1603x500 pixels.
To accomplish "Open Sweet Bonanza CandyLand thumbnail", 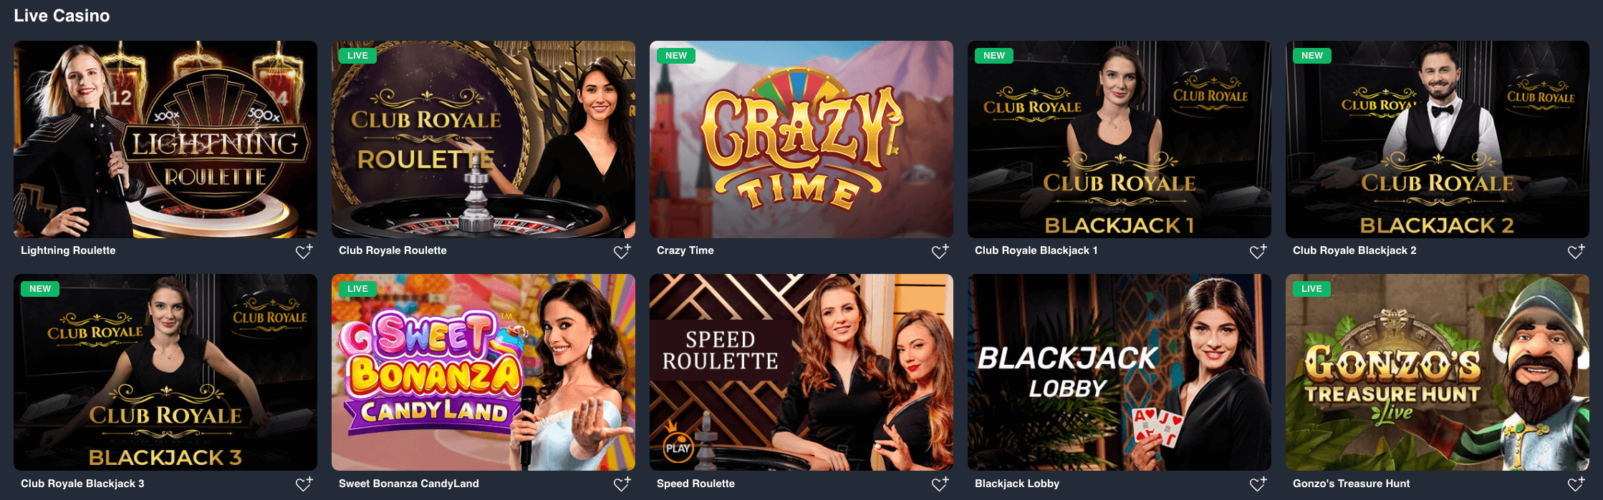I will [x=483, y=372].
